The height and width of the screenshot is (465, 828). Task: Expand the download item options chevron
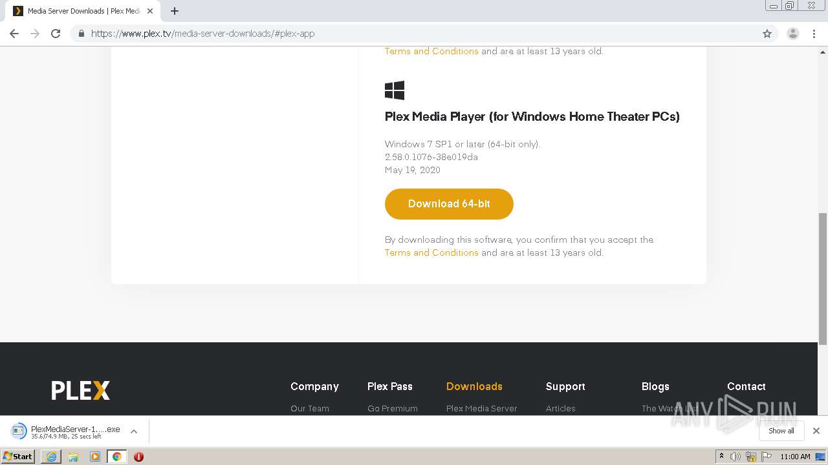click(x=134, y=431)
